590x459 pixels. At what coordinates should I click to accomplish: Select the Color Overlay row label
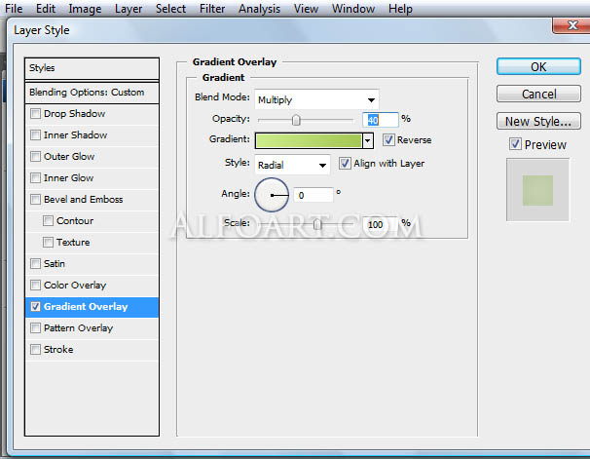click(75, 285)
